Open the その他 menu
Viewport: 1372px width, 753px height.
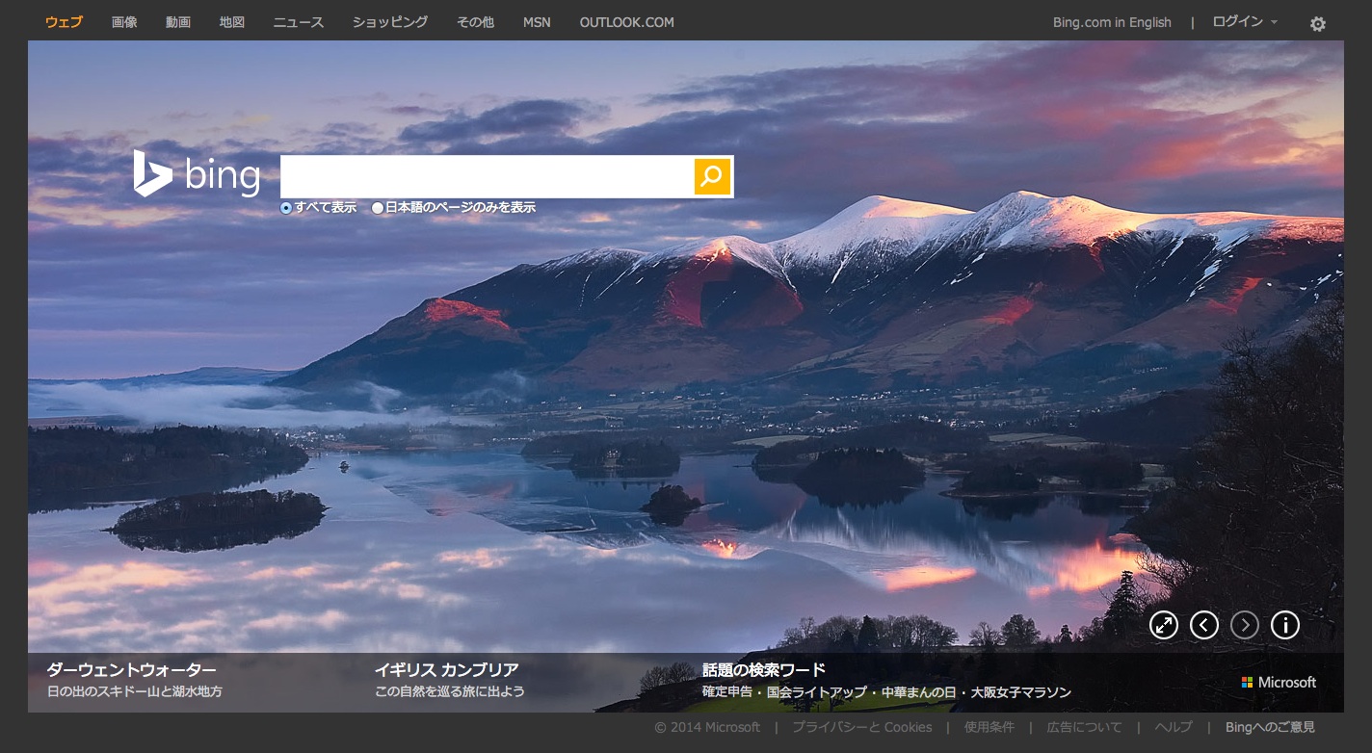(x=475, y=22)
